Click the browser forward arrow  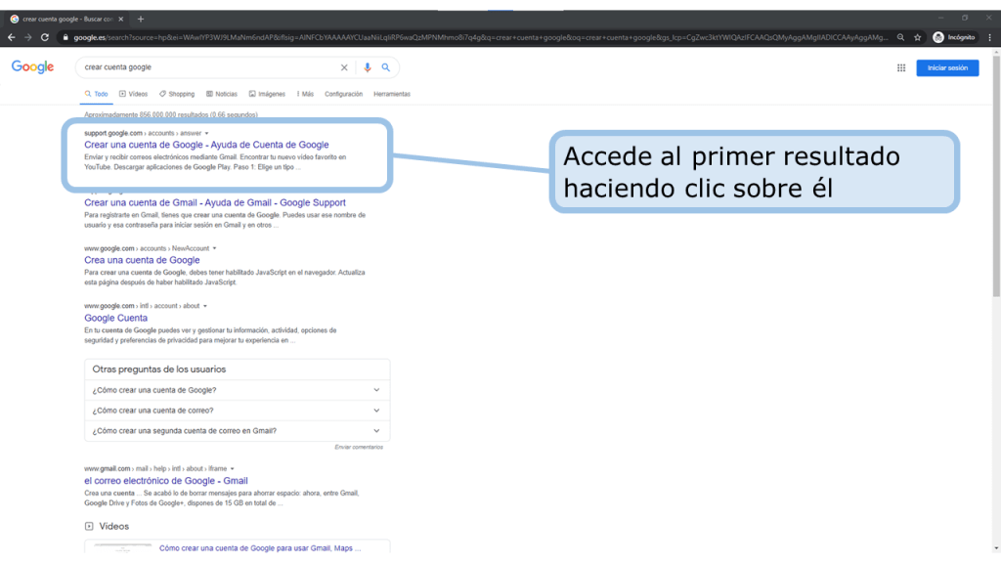point(28,38)
